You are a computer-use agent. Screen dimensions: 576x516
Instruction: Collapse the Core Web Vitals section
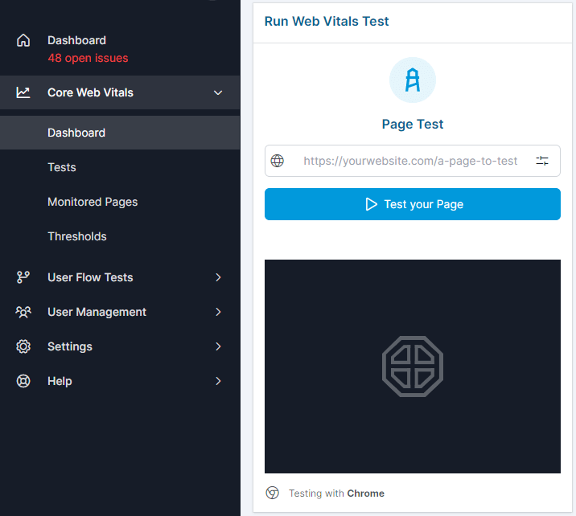tap(218, 92)
